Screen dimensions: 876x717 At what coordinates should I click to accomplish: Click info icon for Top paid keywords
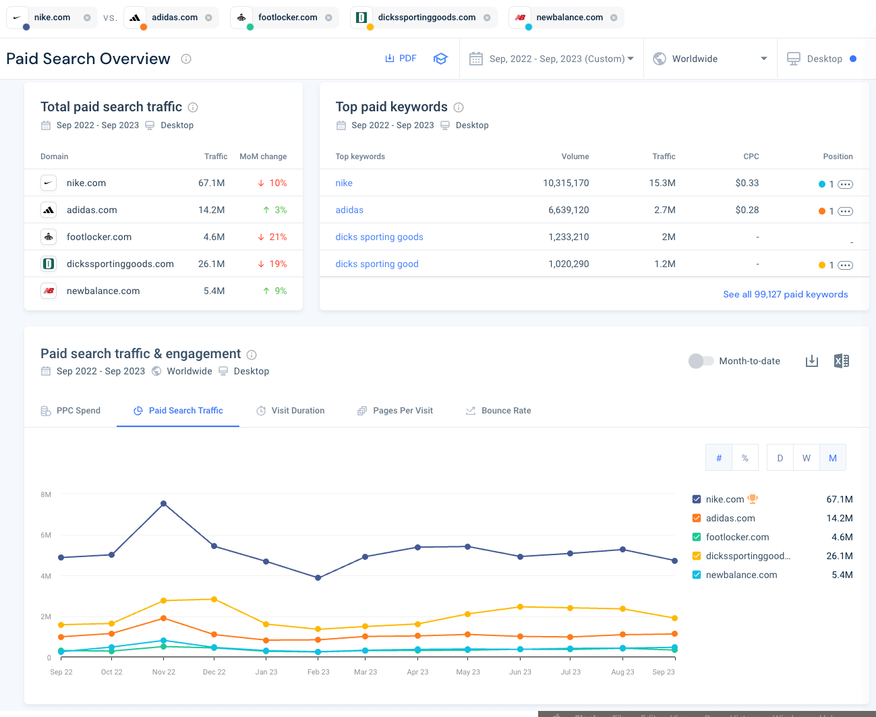pos(459,107)
